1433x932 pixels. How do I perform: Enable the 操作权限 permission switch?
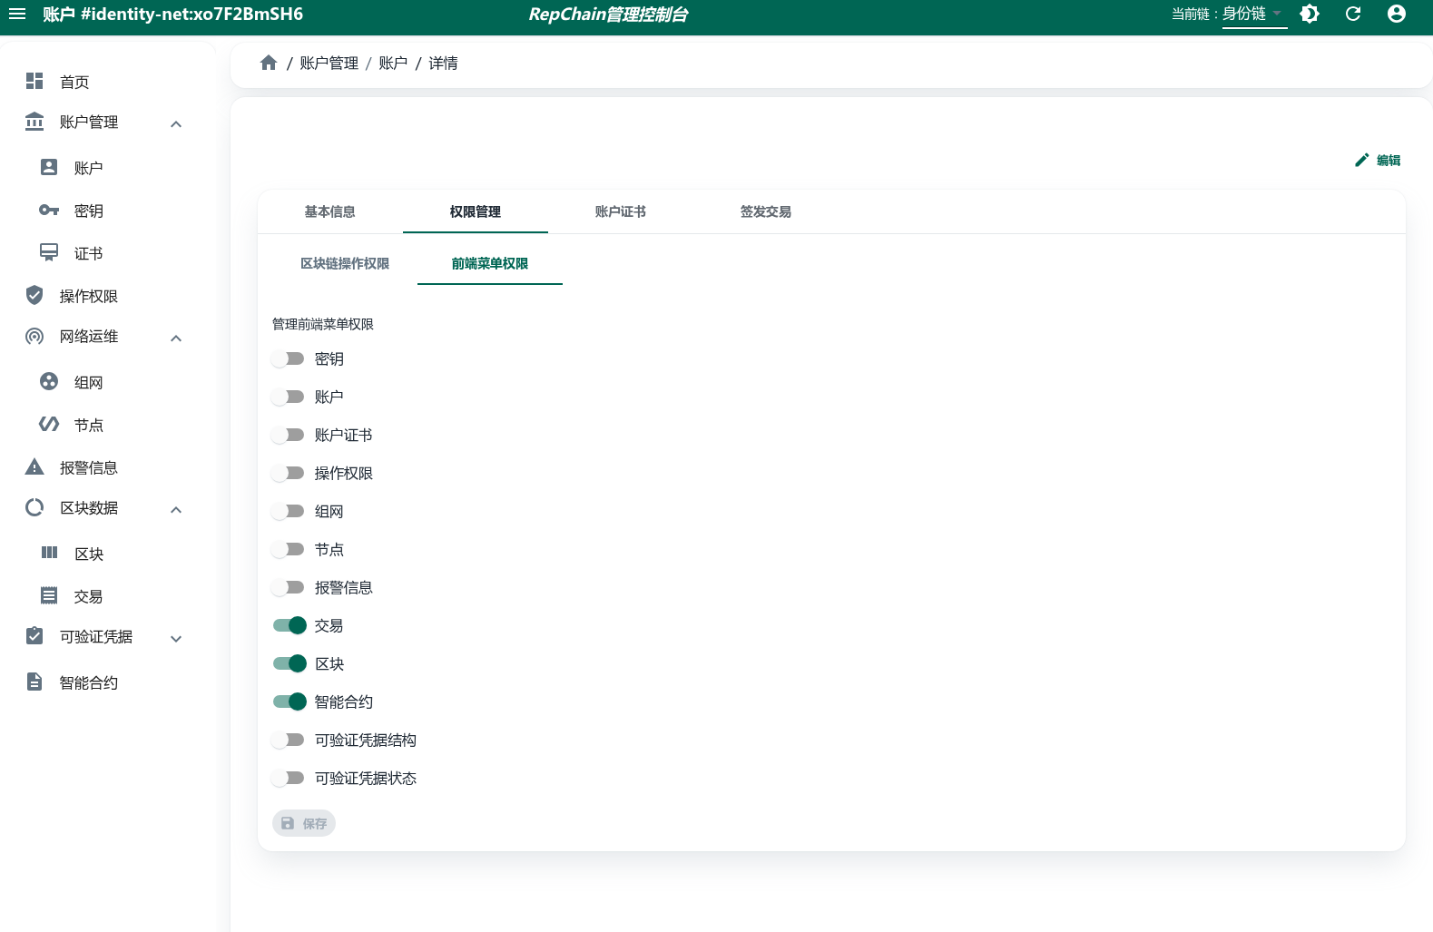[289, 473]
